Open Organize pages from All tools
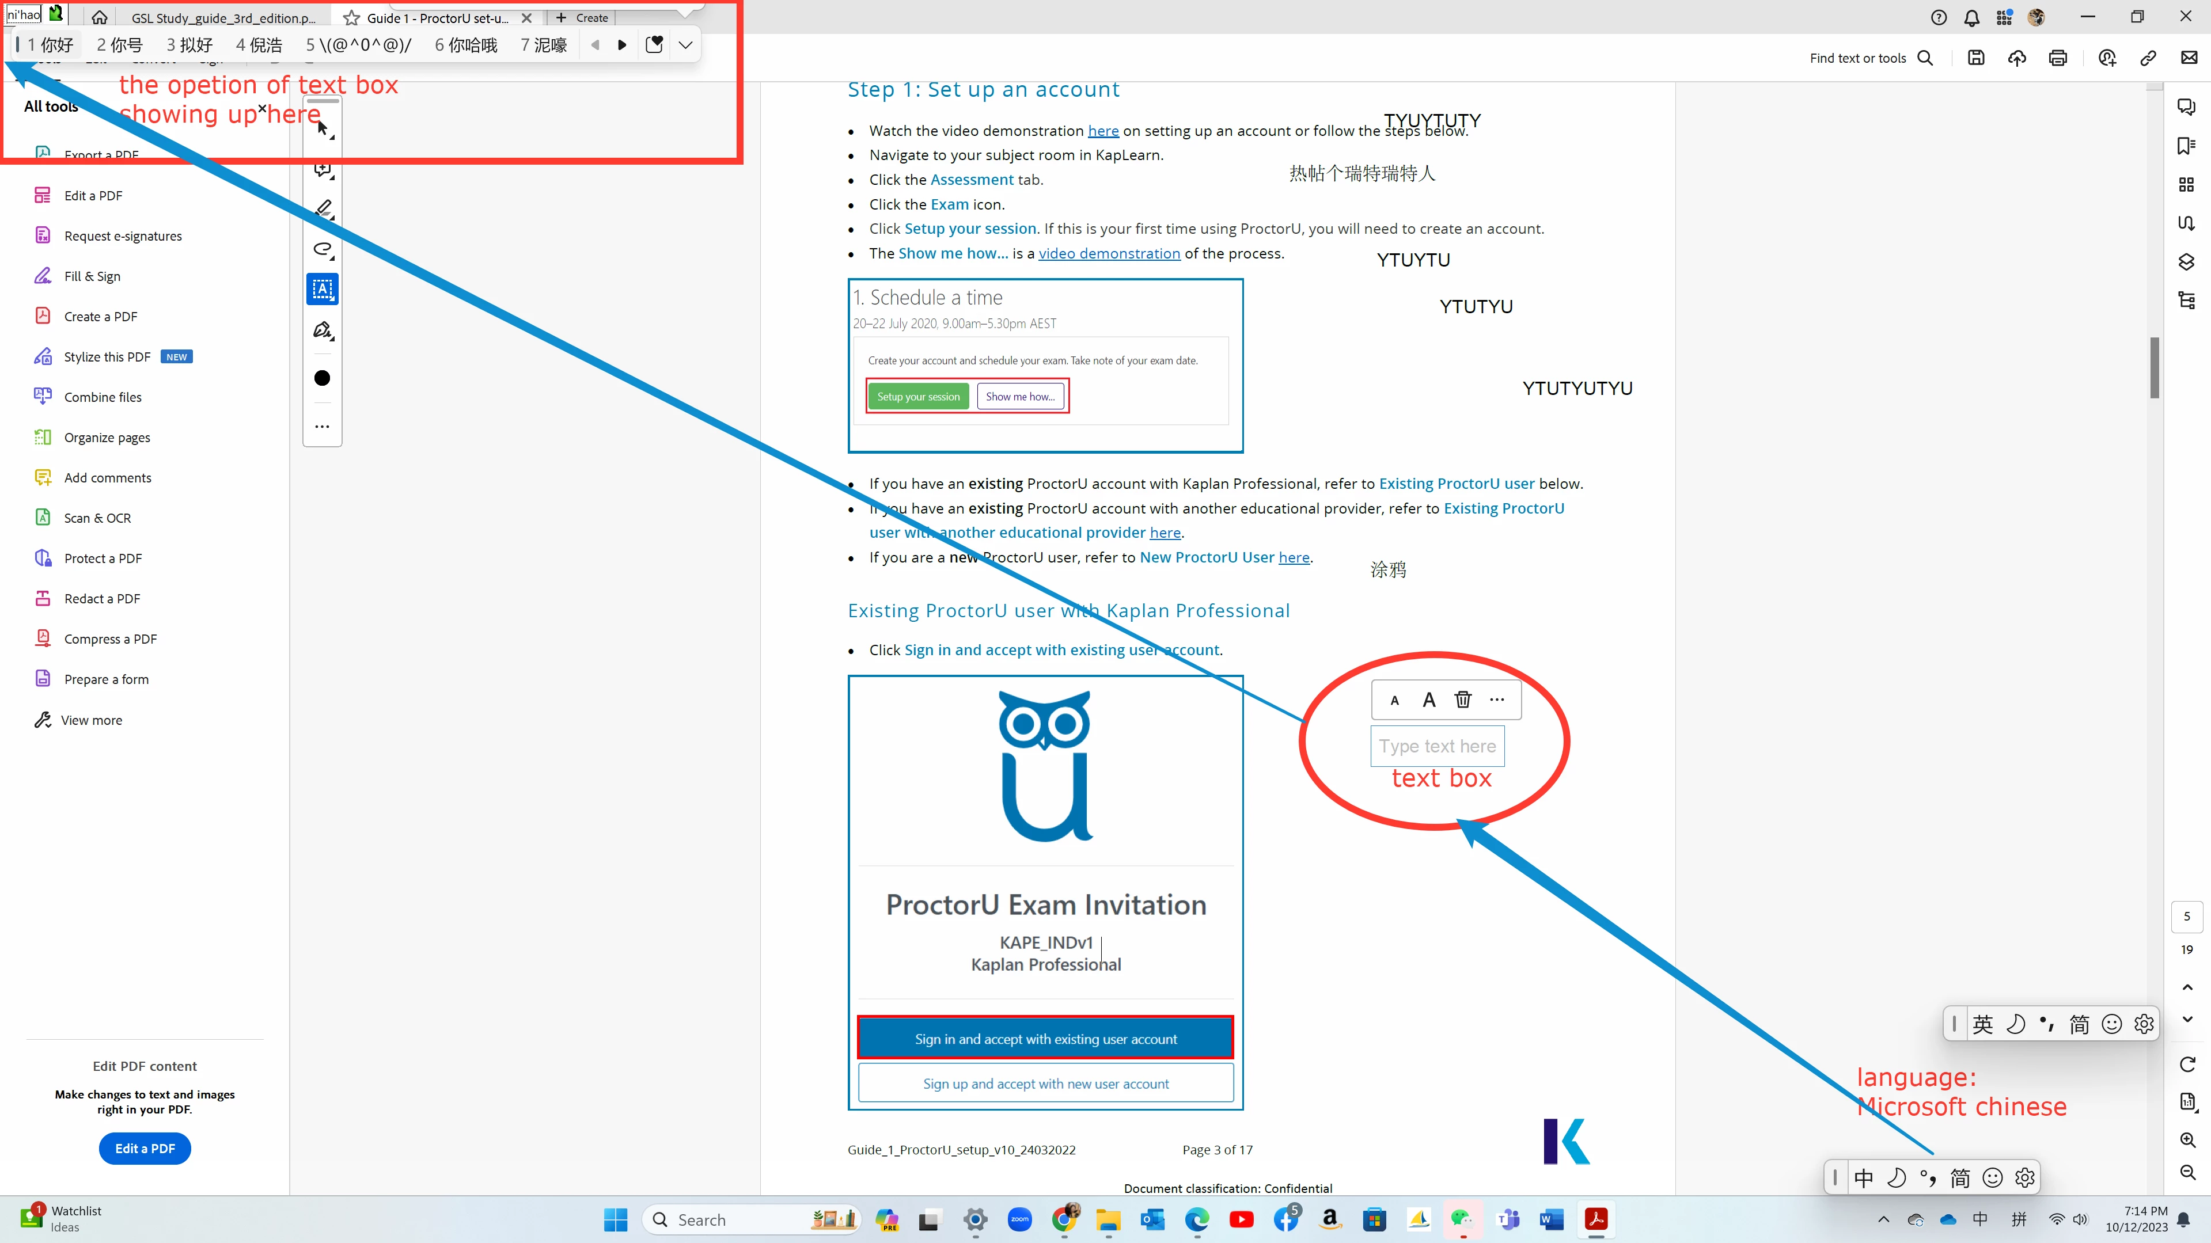This screenshot has height=1243, width=2211. [x=107, y=438]
